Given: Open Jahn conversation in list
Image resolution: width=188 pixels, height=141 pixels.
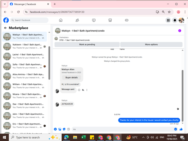Looking at the screenshot, I should [x=24, y=116].
